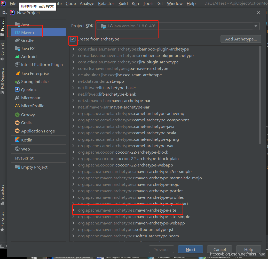This screenshot has height=259, width=268.
Task: Open the File menu
Action: click(x=13, y=3)
